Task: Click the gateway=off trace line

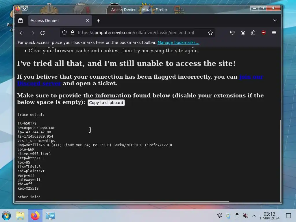Action: 29,180
